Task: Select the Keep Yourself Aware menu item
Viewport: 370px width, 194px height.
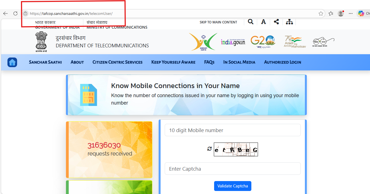Action: 173,62
